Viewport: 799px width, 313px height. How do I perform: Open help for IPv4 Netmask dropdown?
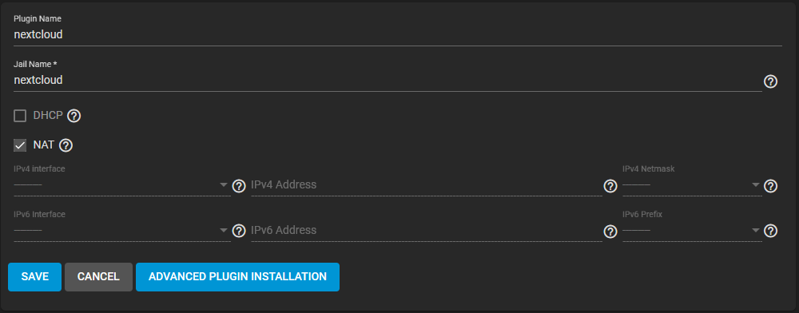pyautogui.click(x=770, y=186)
